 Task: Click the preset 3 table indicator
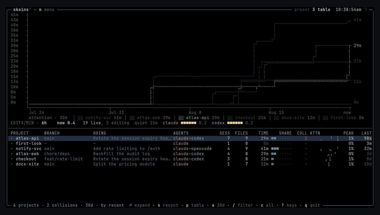312,10
